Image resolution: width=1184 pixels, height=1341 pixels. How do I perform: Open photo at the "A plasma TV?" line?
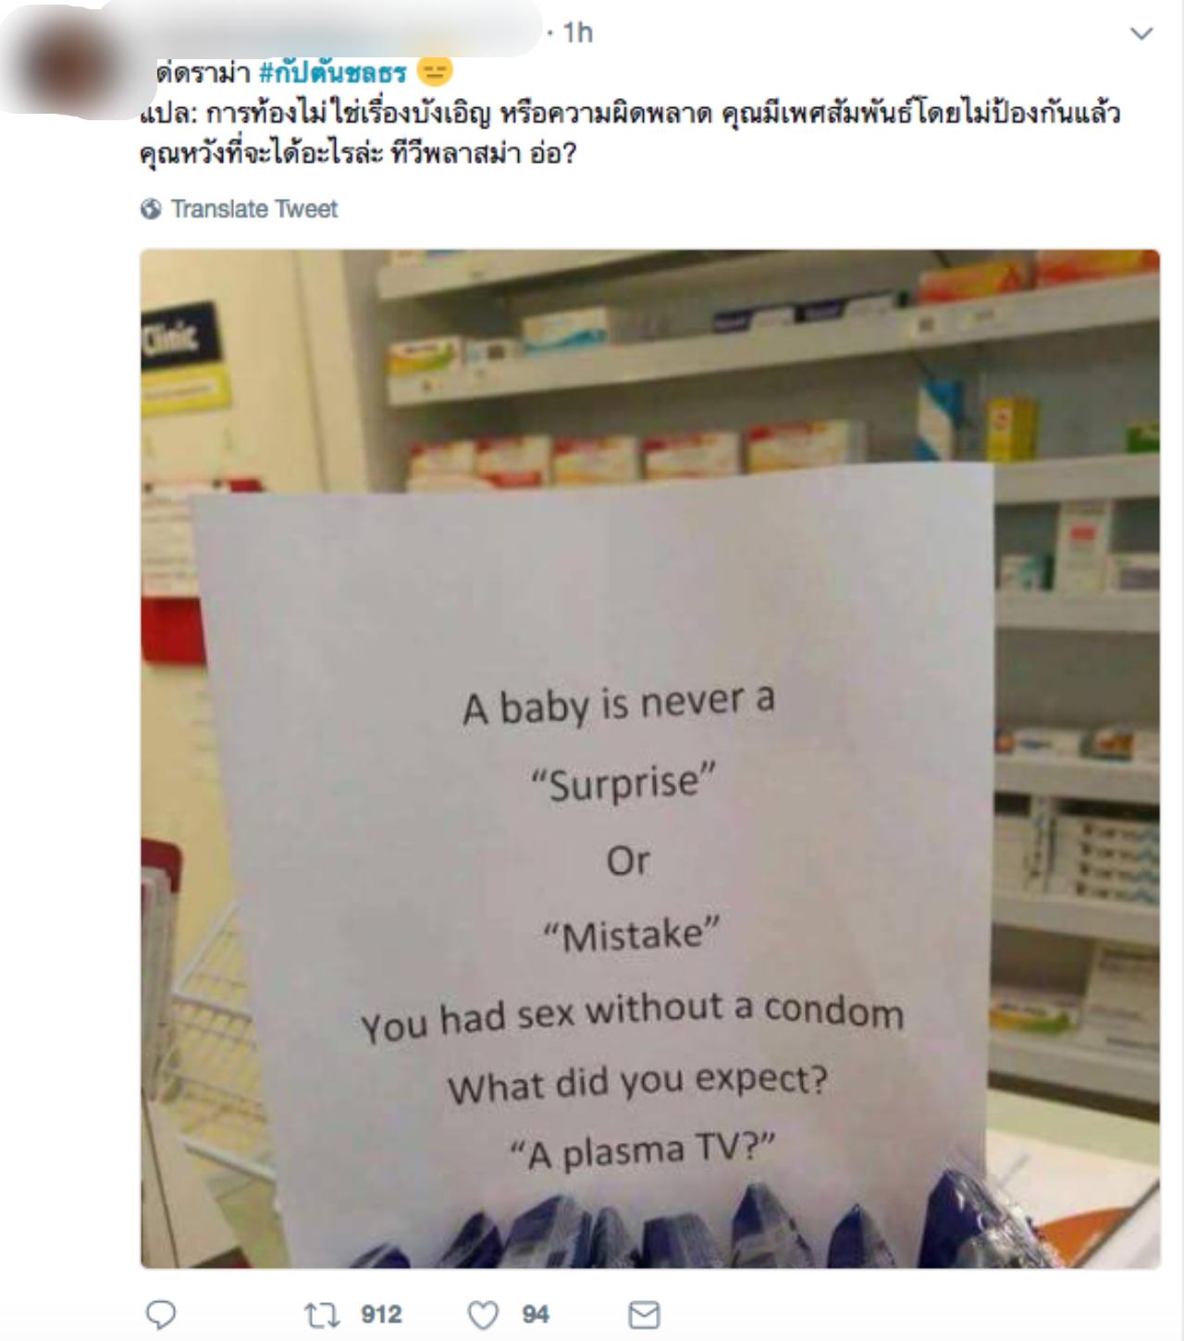pos(643,1151)
